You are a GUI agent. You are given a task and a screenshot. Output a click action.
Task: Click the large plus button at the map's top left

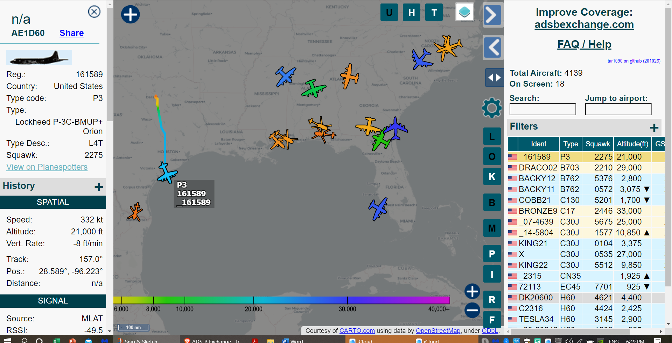pyautogui.click(x=130, y=14)
